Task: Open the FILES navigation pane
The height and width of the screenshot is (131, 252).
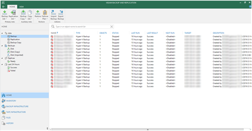Action: tap(25, 118)
